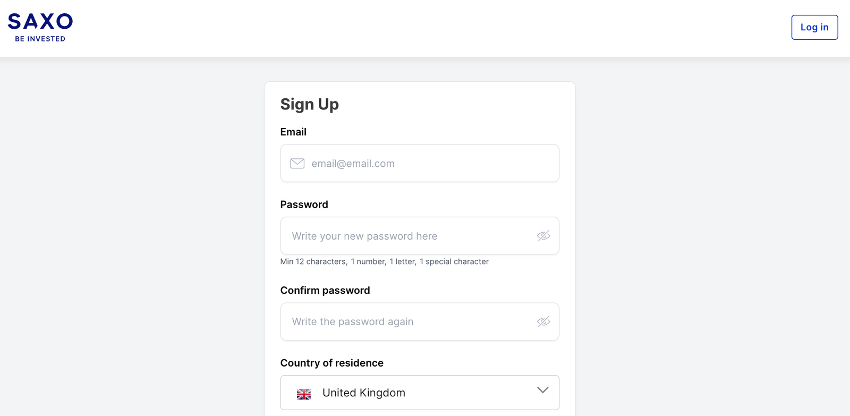The width and height of the screenshot is (850, 416).
Task: Select the BE INVESTED tagline link
Action: pyautogui.click(x=39, y=38)
